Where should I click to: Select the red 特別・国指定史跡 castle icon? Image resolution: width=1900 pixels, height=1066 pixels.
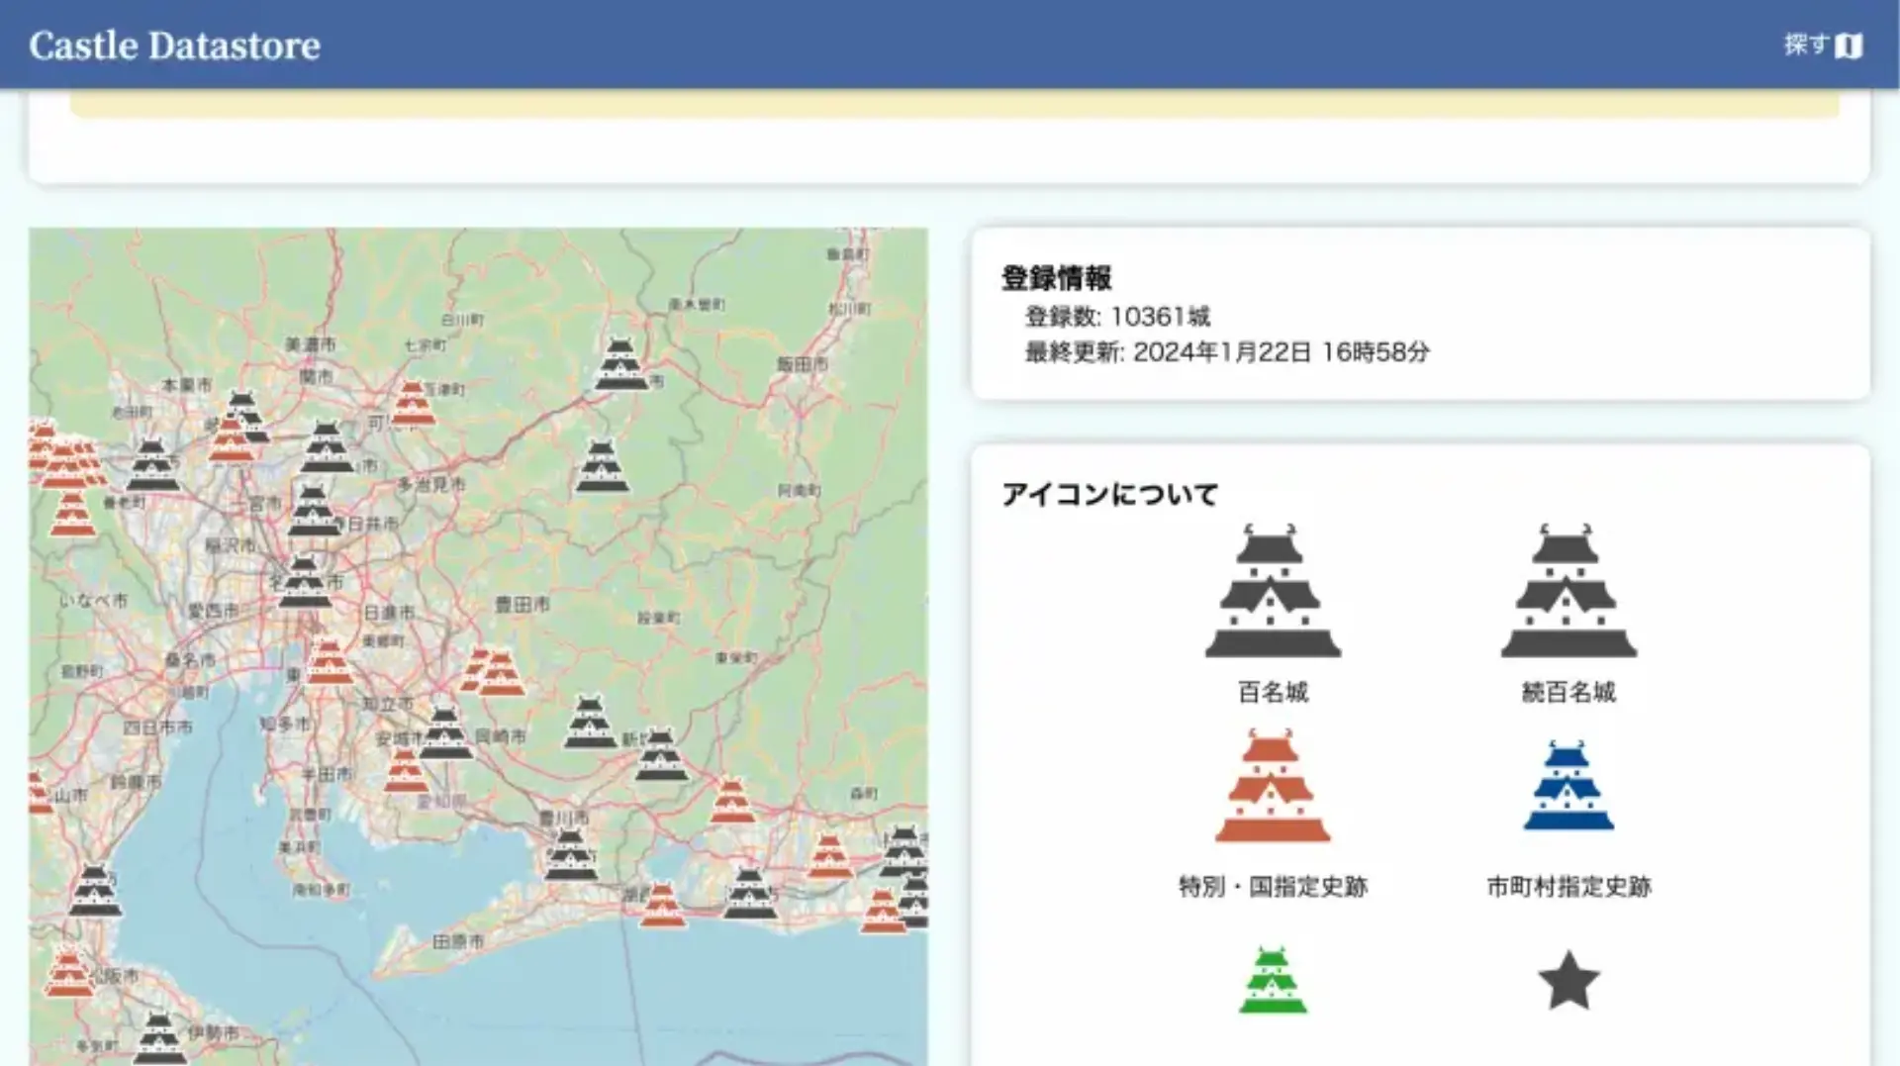pyautogui.click(x=1273, y=787)
